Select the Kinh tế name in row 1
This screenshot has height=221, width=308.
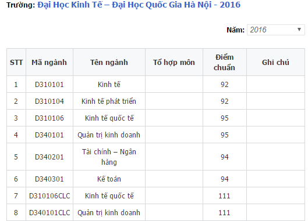click(109, 84)
